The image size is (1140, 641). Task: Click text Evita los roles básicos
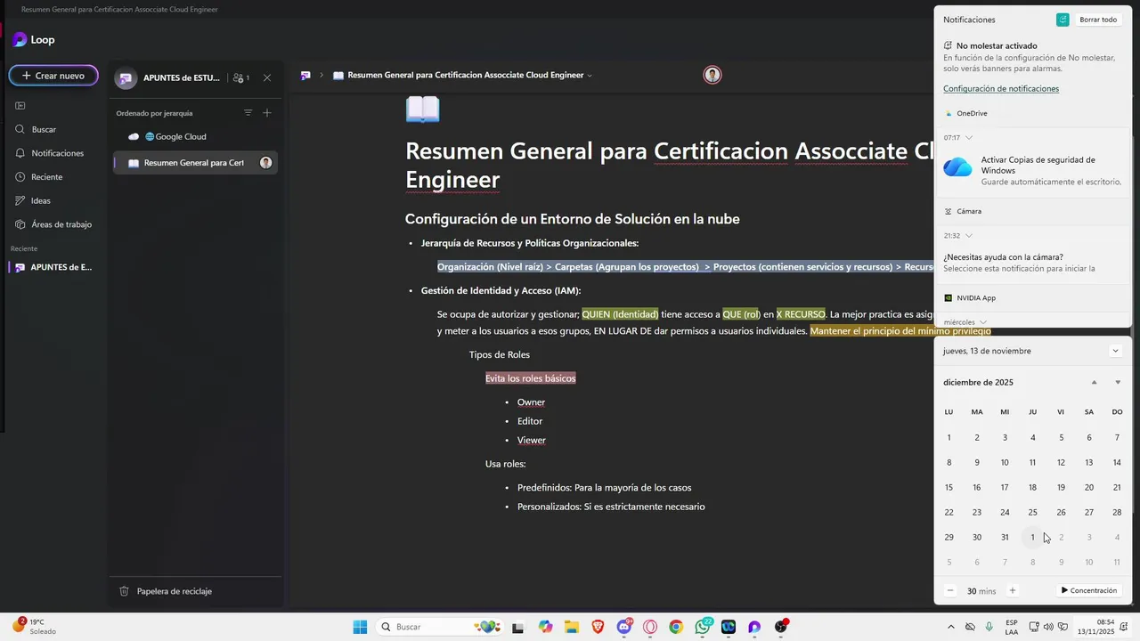click(530, 378)
